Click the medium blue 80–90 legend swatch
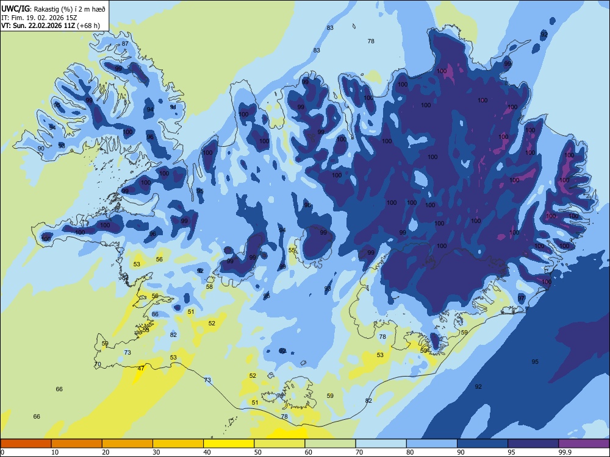This screenshot has height=457, width=610. pyautogui.click(x=432, y=444)
